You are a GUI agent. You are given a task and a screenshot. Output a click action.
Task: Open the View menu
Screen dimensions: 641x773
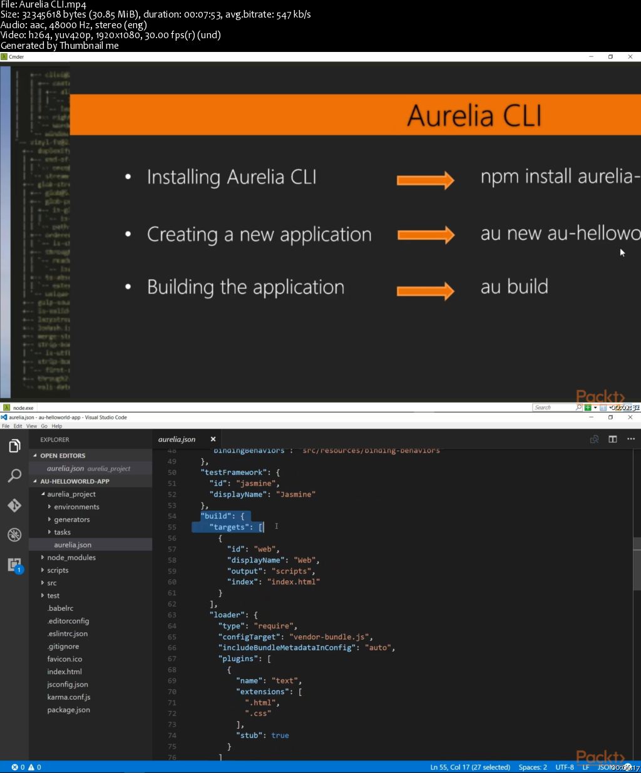[x=31, y=426]
